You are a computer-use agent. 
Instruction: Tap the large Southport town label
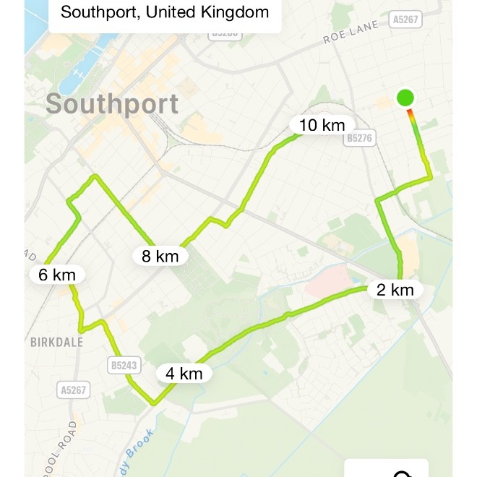111,104
